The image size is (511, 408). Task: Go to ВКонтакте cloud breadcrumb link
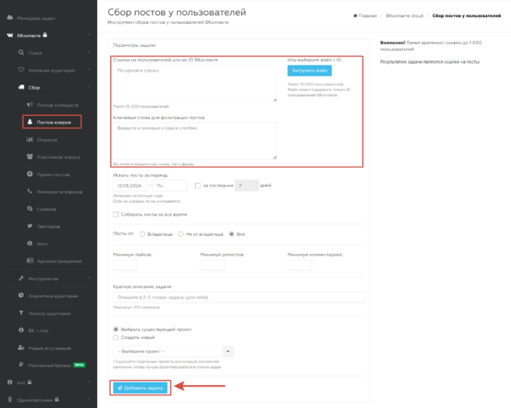coord(405,15)
